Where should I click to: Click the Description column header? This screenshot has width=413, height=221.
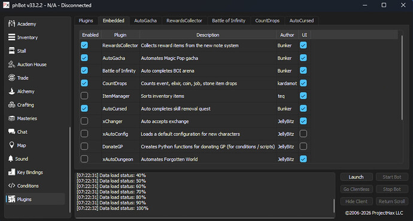[208, 35]
